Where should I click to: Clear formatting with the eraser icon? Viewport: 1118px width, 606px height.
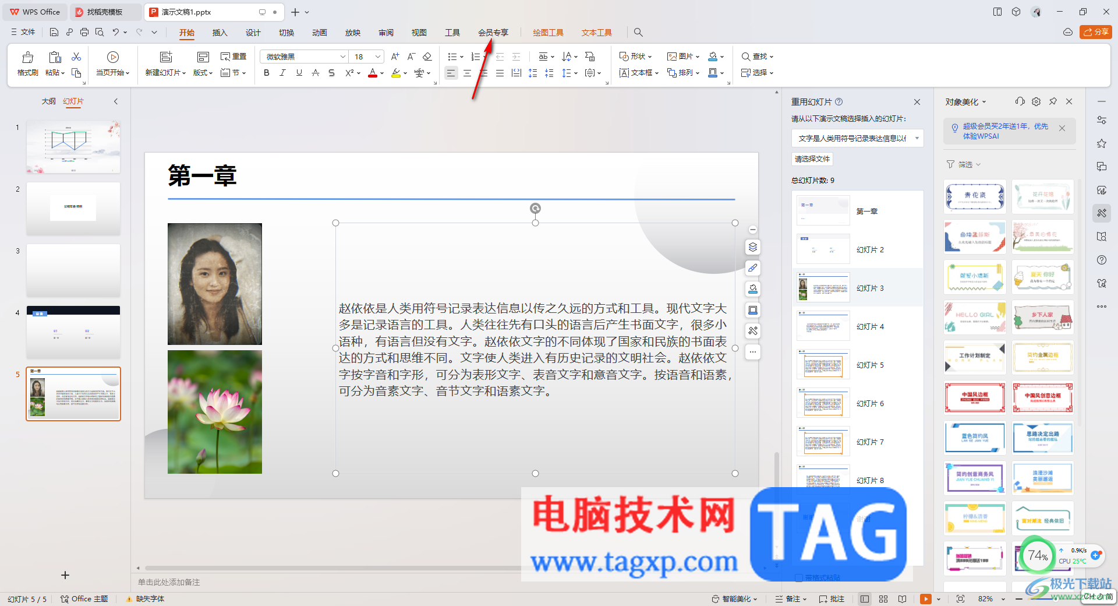point(427,57)
